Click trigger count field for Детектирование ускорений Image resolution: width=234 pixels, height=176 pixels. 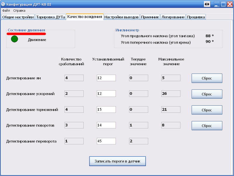pos(74,94)
